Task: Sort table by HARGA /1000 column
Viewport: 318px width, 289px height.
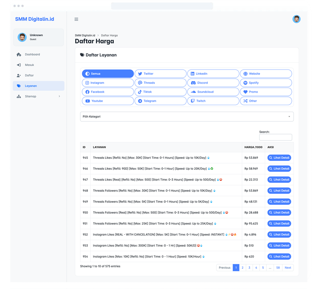Action: coord(253,147)
